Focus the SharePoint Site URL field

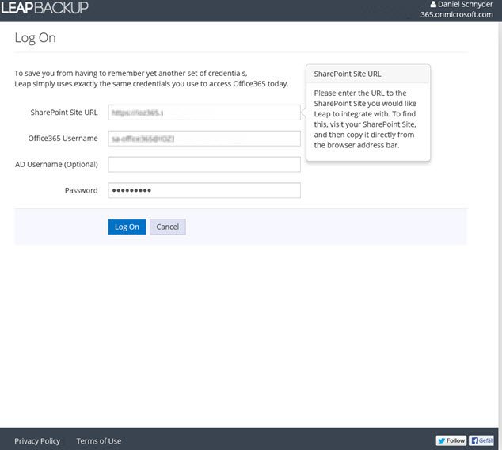(x=204, y=113)
